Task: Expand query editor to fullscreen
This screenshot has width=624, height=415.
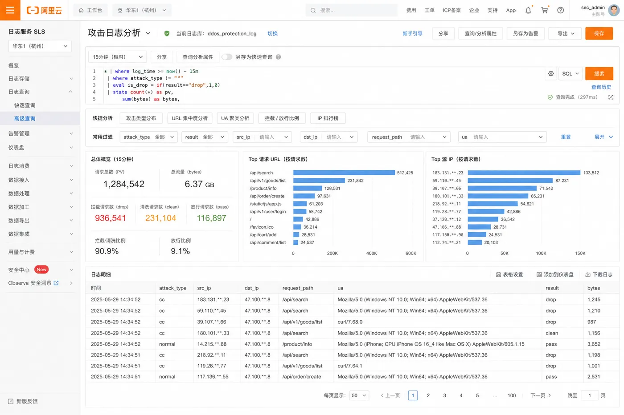Action: coord(611,97)
